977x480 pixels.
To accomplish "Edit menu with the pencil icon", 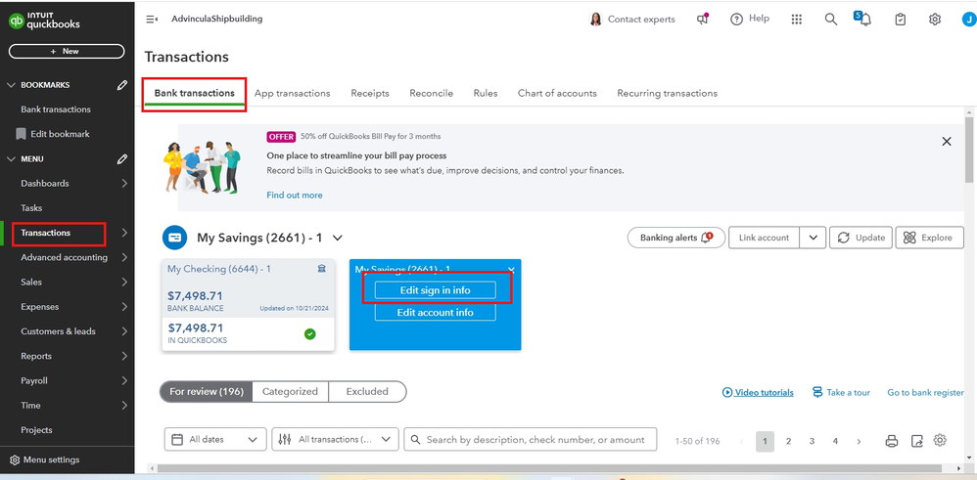I will coord(122,159).
